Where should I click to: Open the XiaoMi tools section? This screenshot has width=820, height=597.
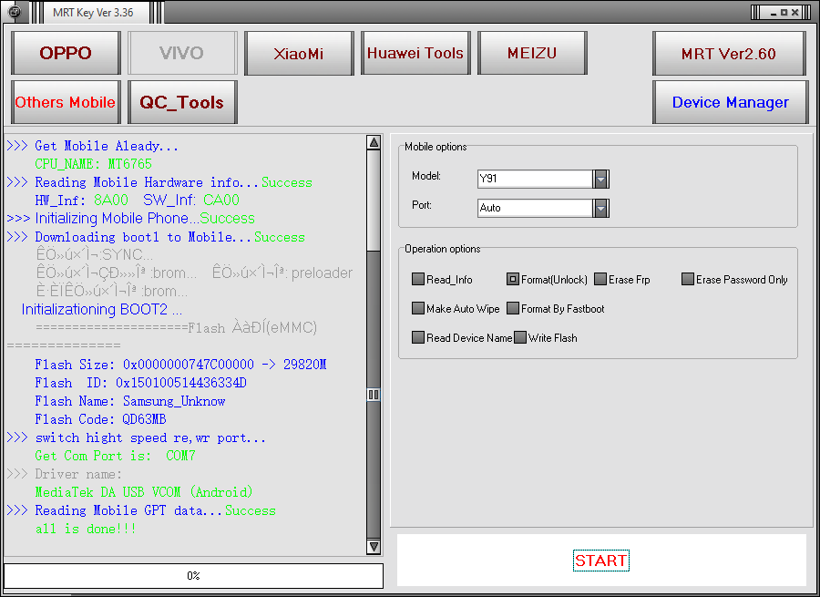(x=299, y=53)
